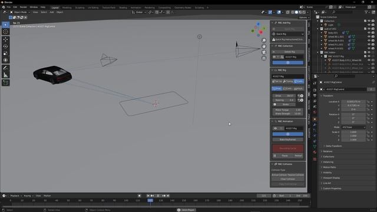Toggle eye icon in RBC Animation panel
377x212 pixels.
(276, 128)
